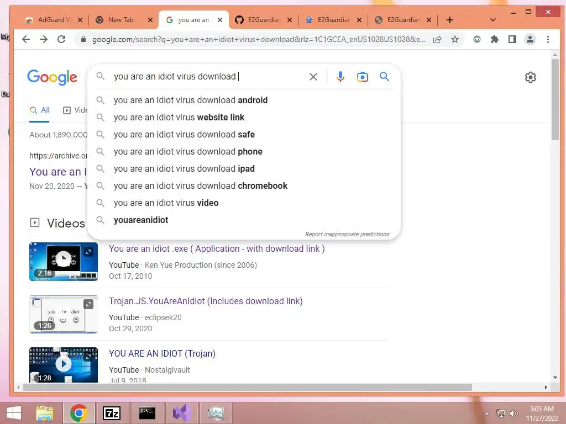Screen dimensions: 566x424
Task: Share this page from address bar
Action: (x=437, y=39)
